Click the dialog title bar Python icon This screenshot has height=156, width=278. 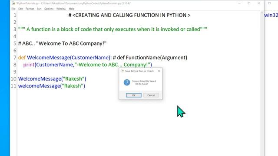pos(122,71)
